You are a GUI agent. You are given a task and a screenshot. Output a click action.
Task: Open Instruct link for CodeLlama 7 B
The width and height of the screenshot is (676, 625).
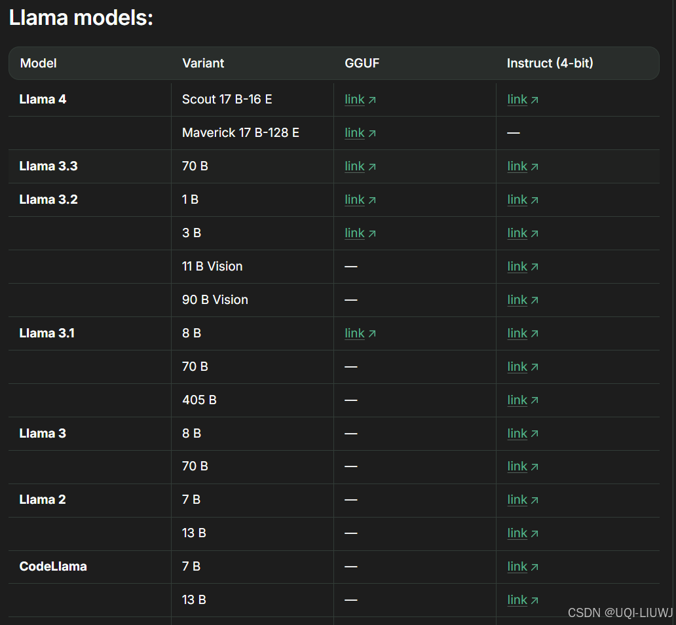[523, 567]
